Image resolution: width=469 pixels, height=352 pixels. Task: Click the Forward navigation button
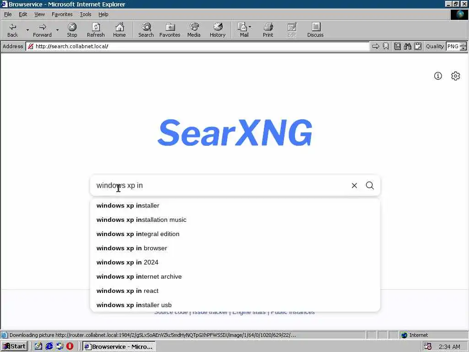pyautogui.click(x=42, y=30)
